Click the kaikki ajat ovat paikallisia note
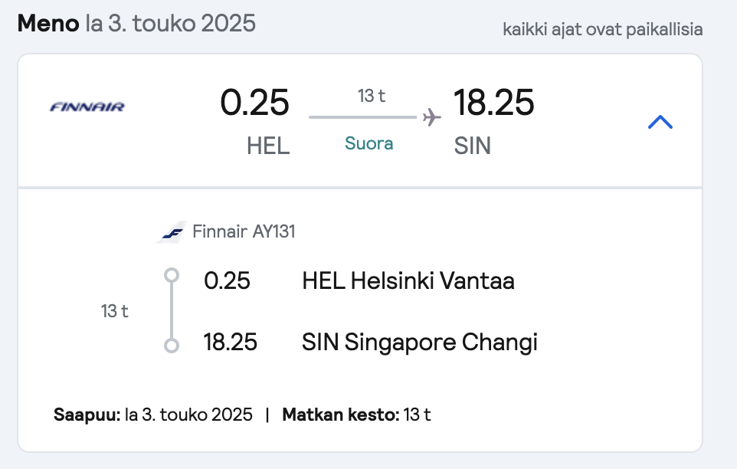 [603, 29]
